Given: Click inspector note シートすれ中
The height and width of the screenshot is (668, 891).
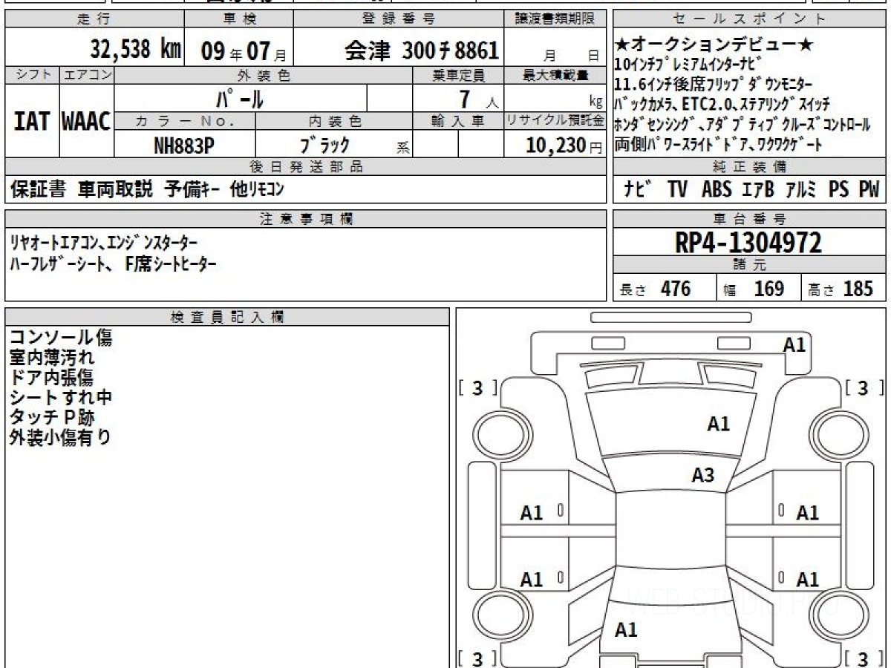Looking at the screenshot, I should tap(61, 398).
